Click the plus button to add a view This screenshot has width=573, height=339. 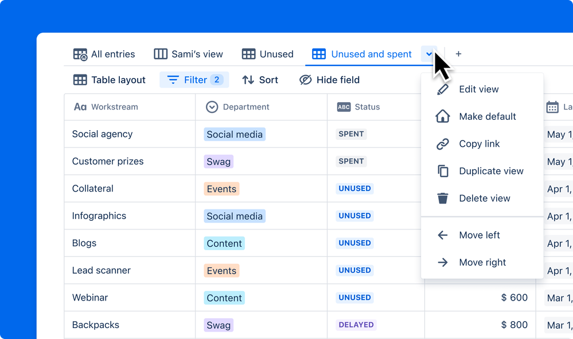pos(458,54)
